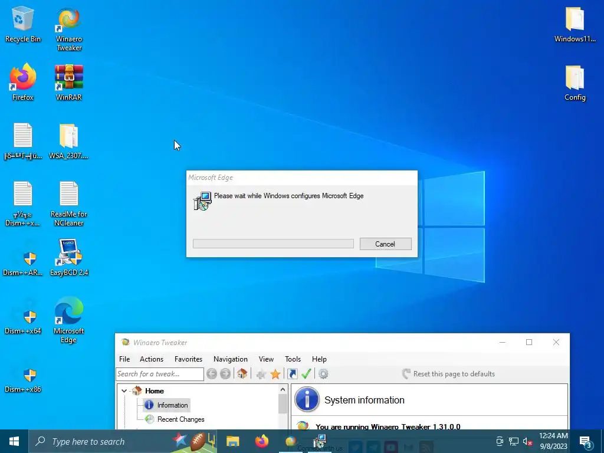The width and height of the screenshot is (604, 453).
Task: Open the Actions menu in Winaero Tweaker
Action: 152,359
